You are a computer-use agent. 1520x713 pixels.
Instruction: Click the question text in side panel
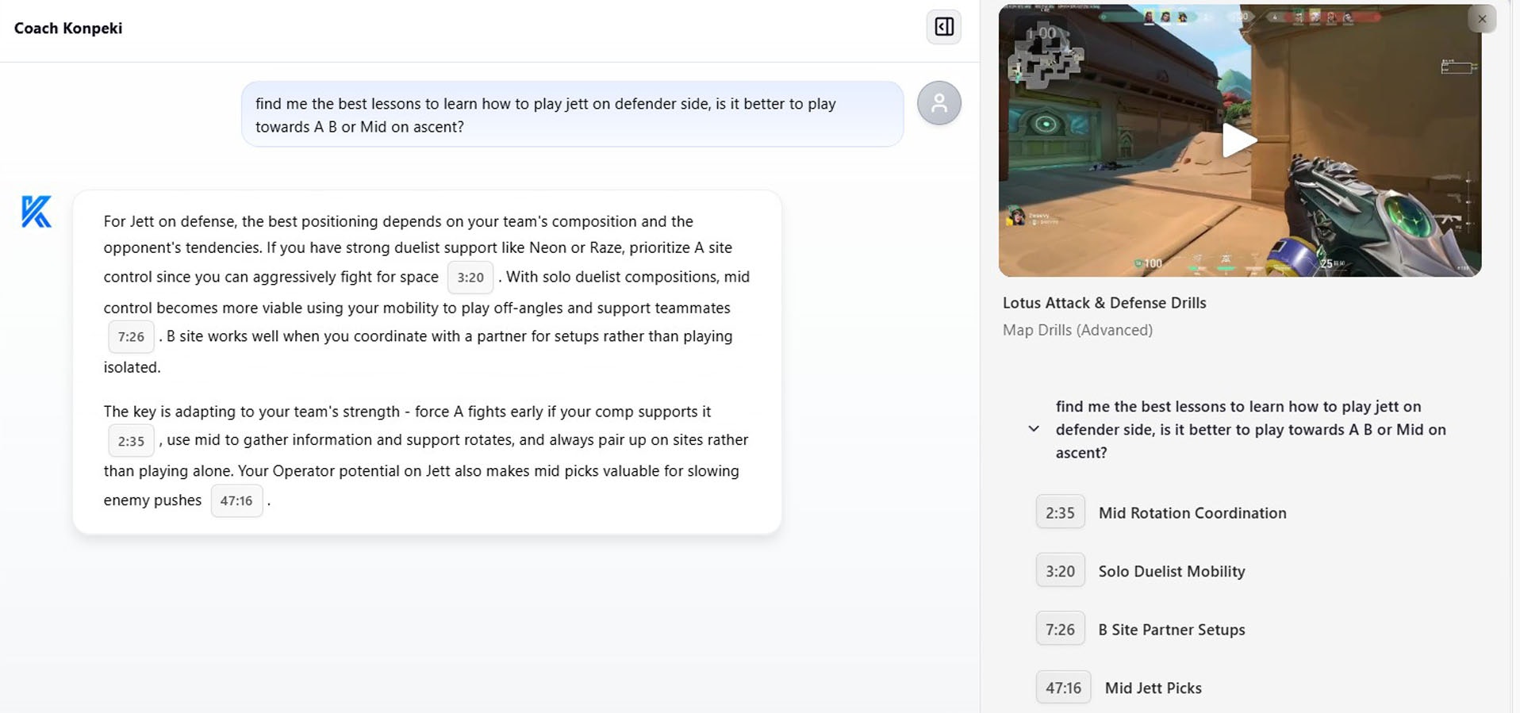[x=1251, y=430]
